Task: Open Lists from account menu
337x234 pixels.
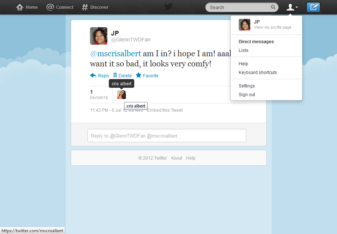Action: tap(243, 50)
